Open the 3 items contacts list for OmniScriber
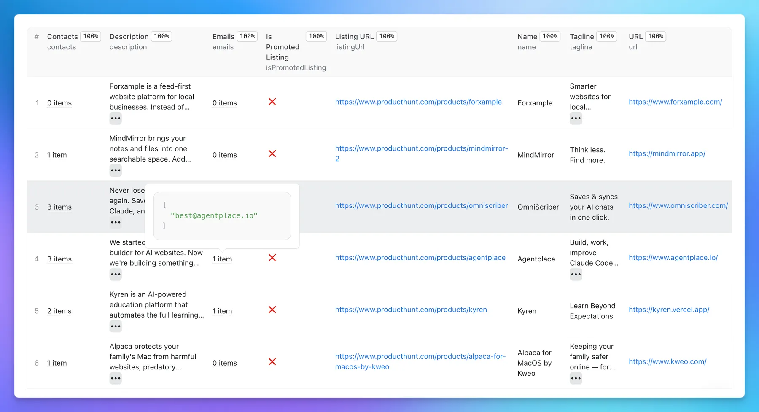759x412 pixels. (59, 207)
